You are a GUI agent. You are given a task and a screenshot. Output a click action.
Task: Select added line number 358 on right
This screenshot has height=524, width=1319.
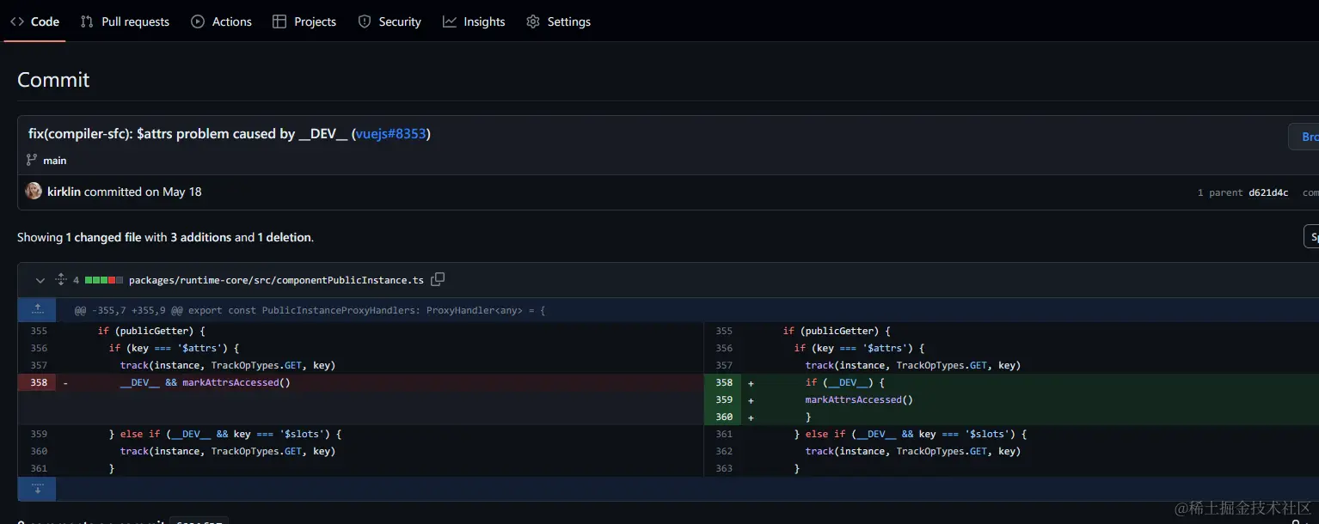[724, 382]
